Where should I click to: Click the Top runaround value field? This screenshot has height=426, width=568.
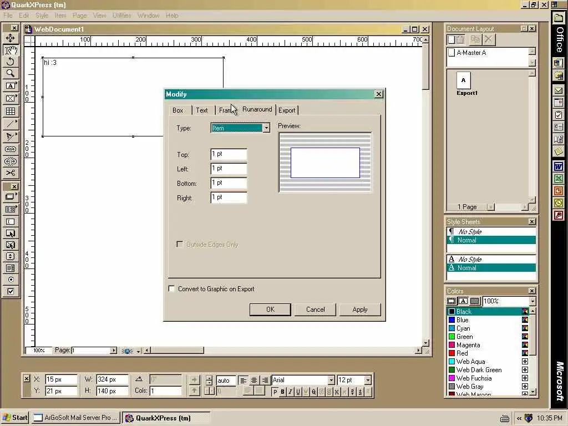(229, 154)
